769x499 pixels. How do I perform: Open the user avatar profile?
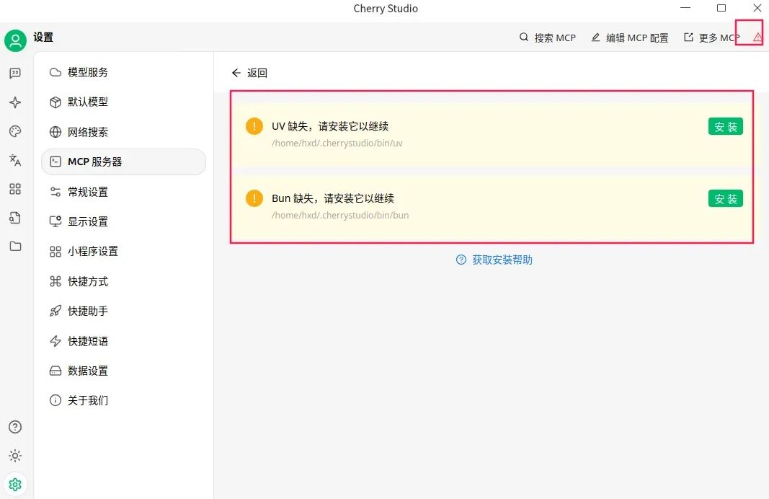click(x=15, y=40)
